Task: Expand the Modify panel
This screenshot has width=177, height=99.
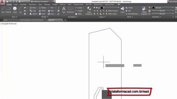Action: (45, 17)
